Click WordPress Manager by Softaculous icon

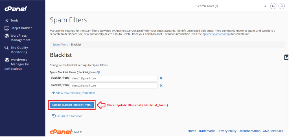click(x=7, y=60)
